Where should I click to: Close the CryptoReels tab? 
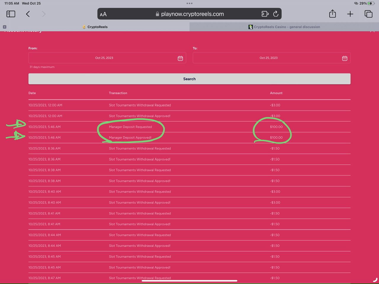point(4,27)
